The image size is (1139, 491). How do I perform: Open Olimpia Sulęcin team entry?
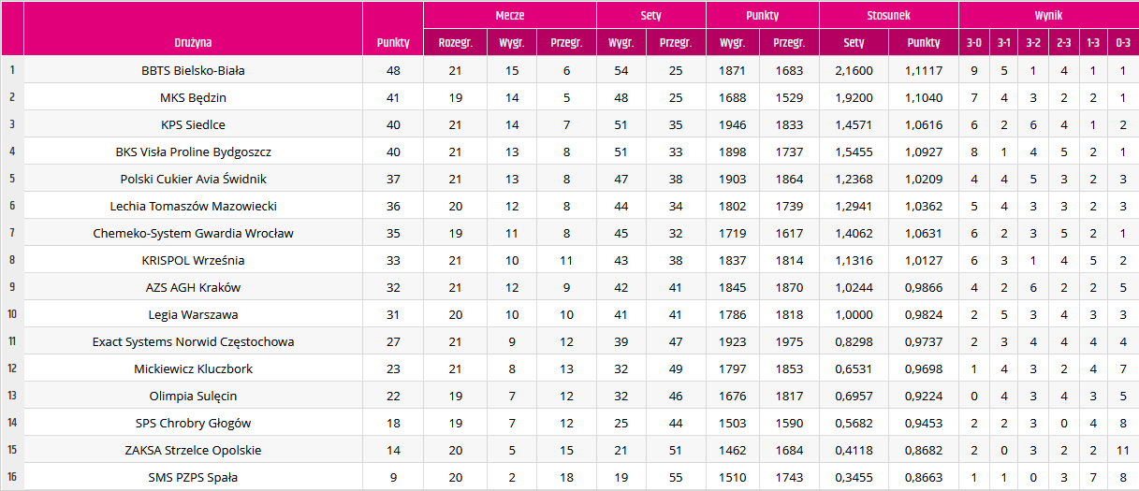pyautogui.click(x=193, y=397)
